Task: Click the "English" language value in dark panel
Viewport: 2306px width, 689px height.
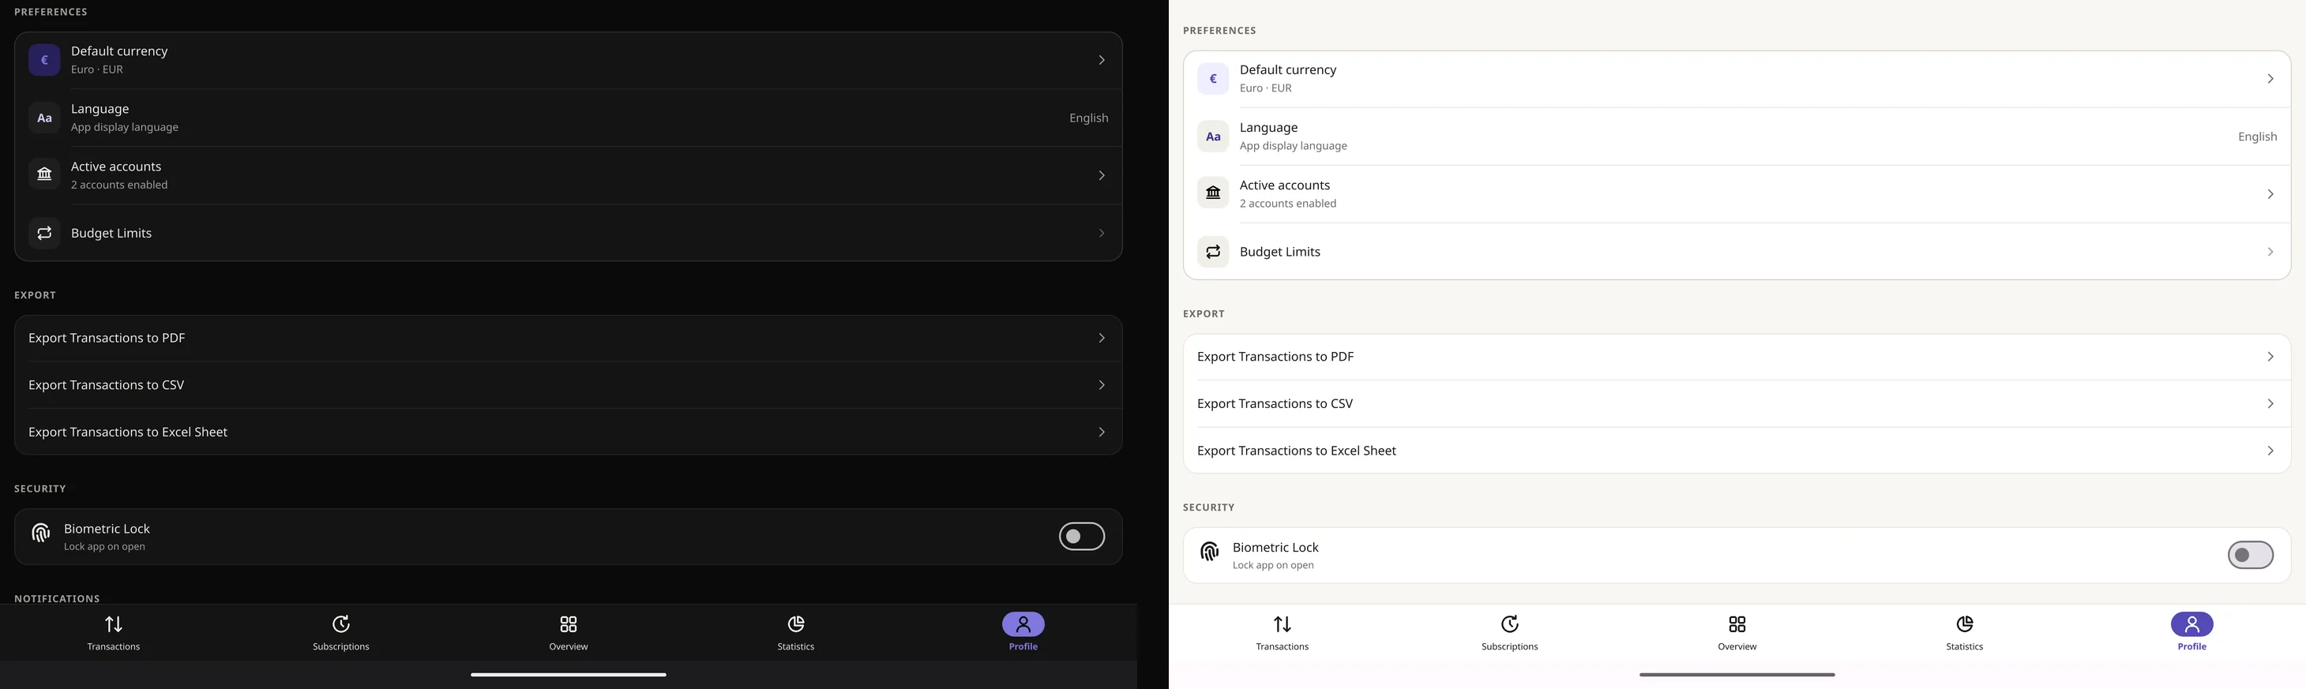Action: click(1088, 118)
